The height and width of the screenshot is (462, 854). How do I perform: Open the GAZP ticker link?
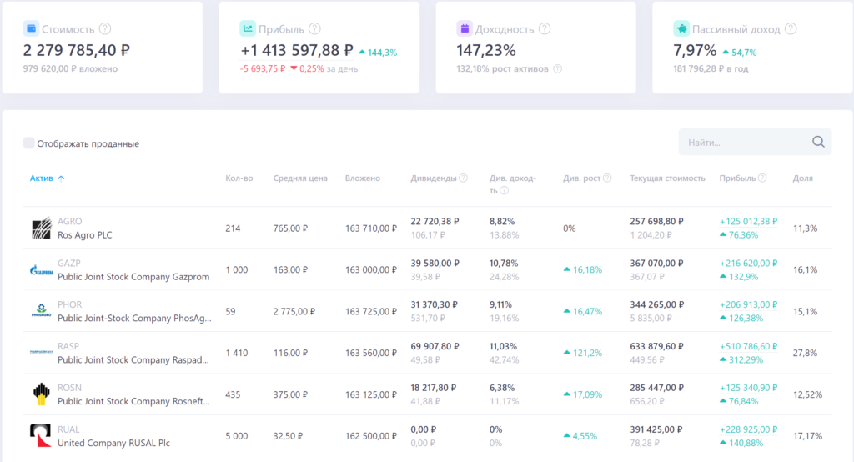pyautogui.click(x=69, y=263)
